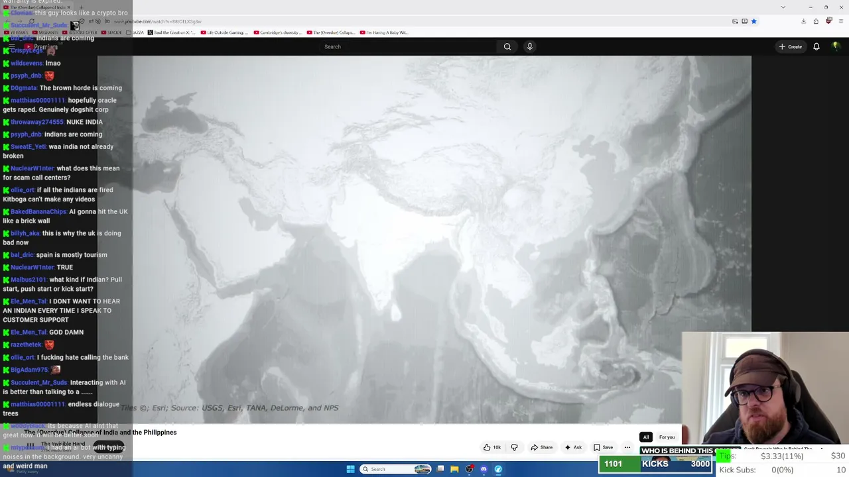Open YouTube notifications bell
Viewport: 849px width, 477px height.
click(816, 46)
